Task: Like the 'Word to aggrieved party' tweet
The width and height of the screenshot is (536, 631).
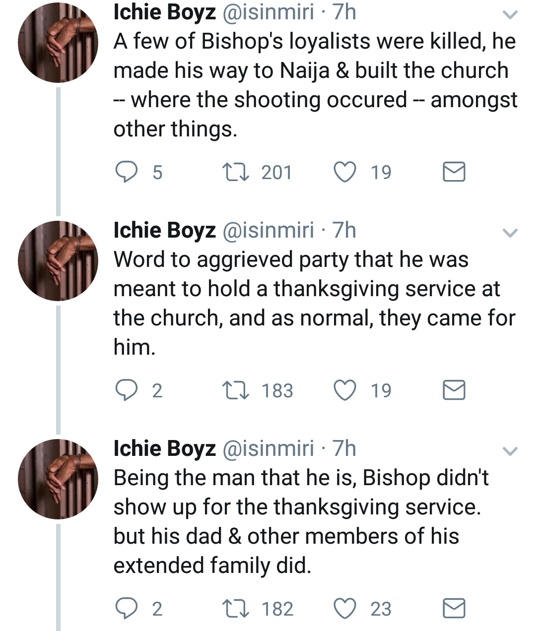Action: [x=344, y=390]
